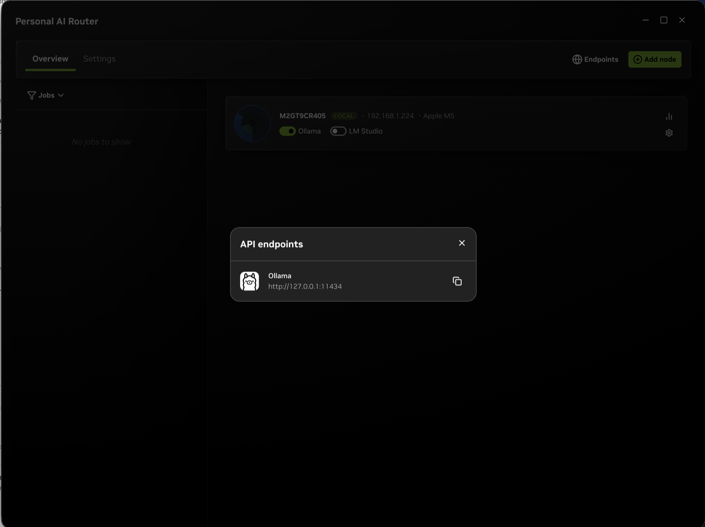This screenshot has height=527, width=705.
Task: Click the M2GT9CR405 node name
Action: coord(302,116)
